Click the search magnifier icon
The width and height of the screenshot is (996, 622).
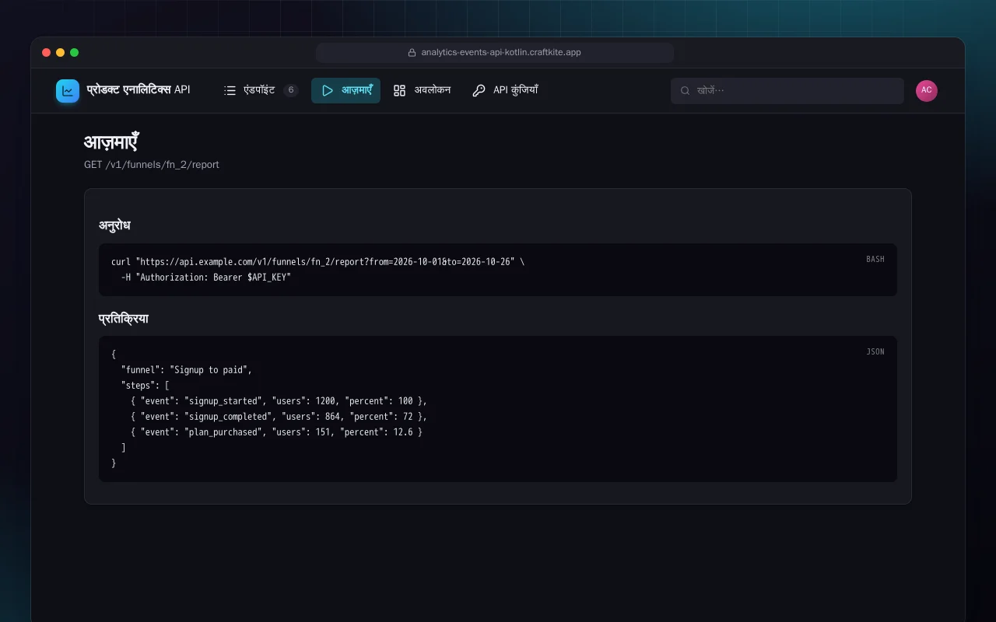(x=686, y=91)
